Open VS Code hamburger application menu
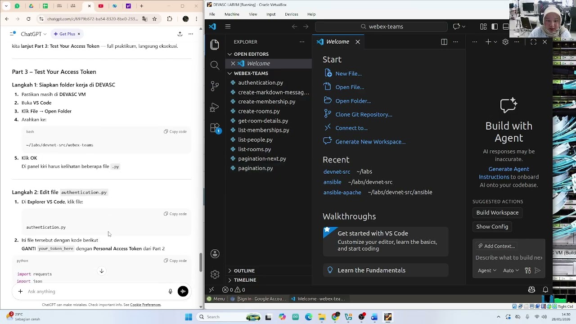The image size is (576, 324). pyautogui.click(x=228, y=27)
